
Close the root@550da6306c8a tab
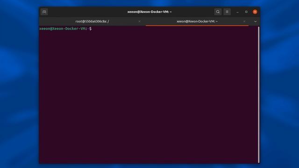139,21
